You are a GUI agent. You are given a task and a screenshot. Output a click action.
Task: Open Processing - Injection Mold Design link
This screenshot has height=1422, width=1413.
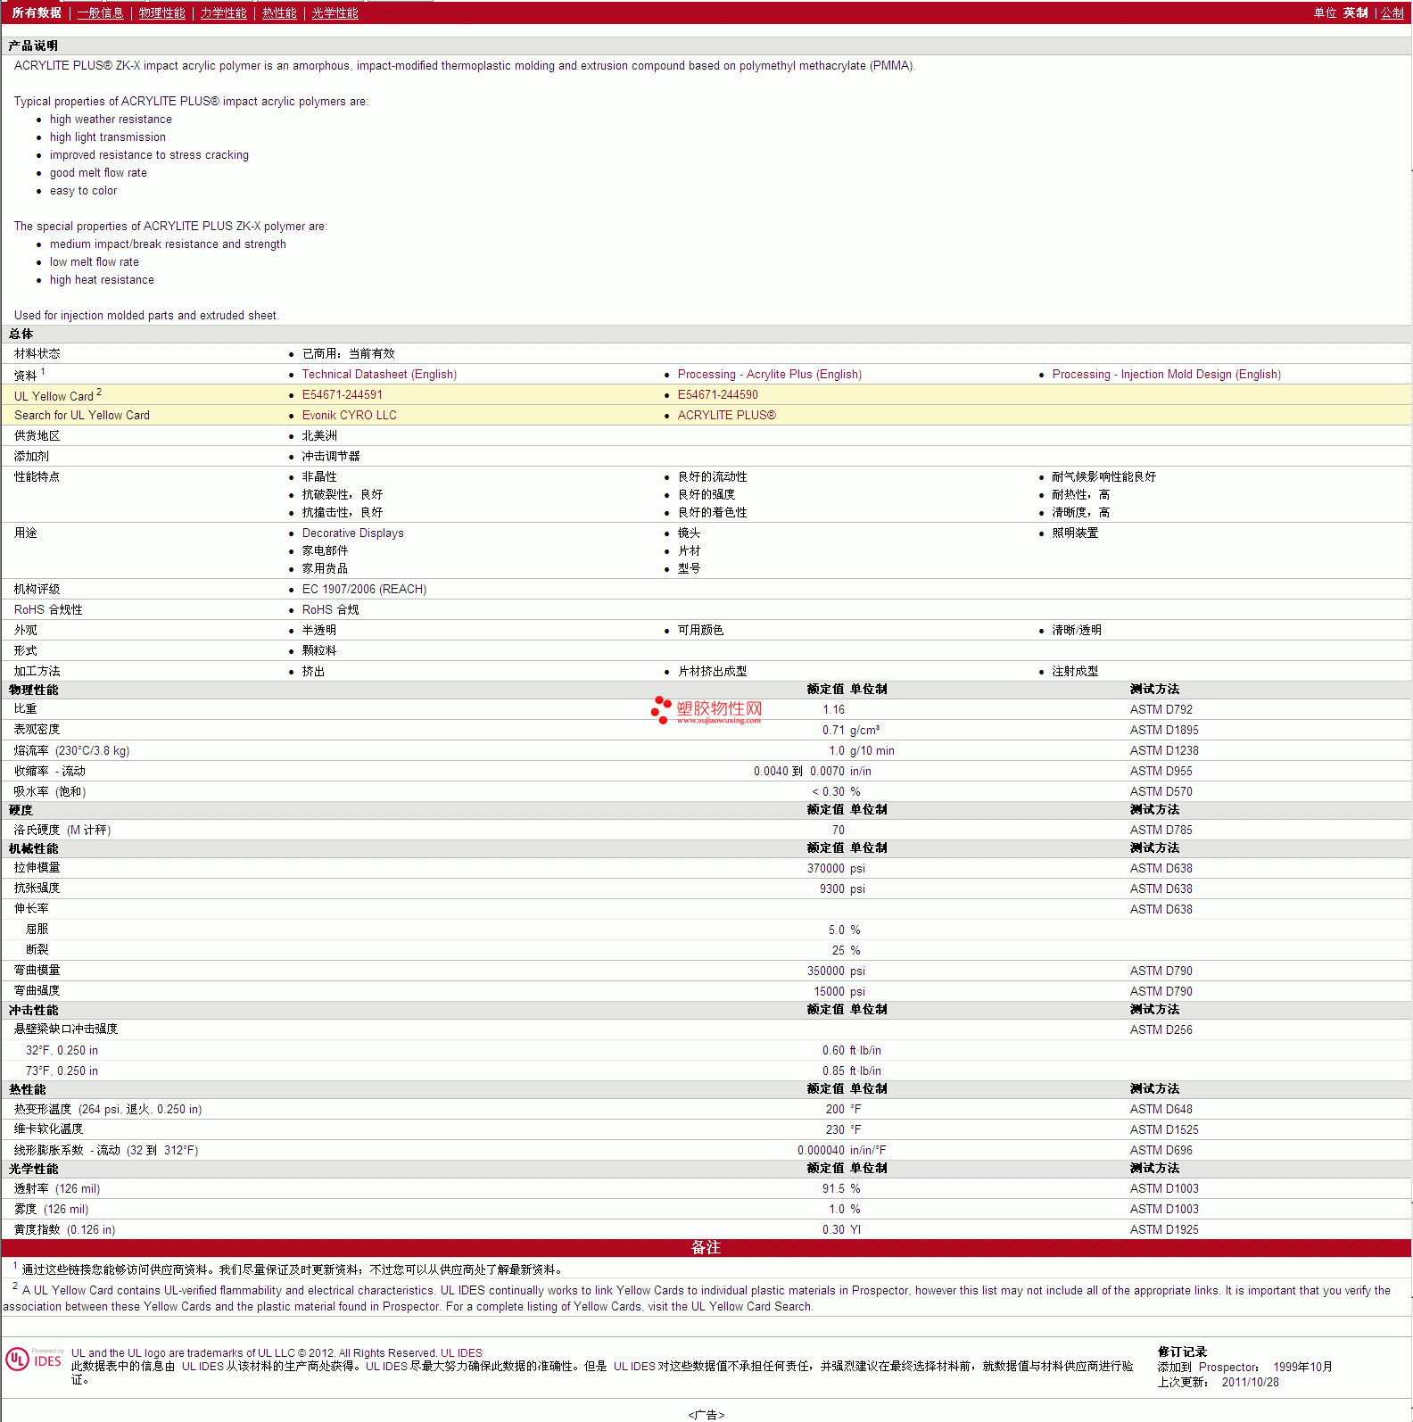[1166, 374]
